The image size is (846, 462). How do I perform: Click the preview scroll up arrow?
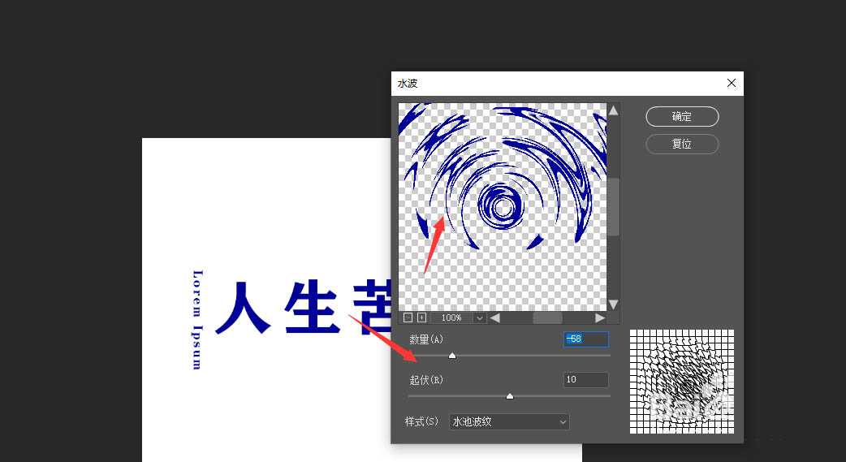[x=613, y=110]
